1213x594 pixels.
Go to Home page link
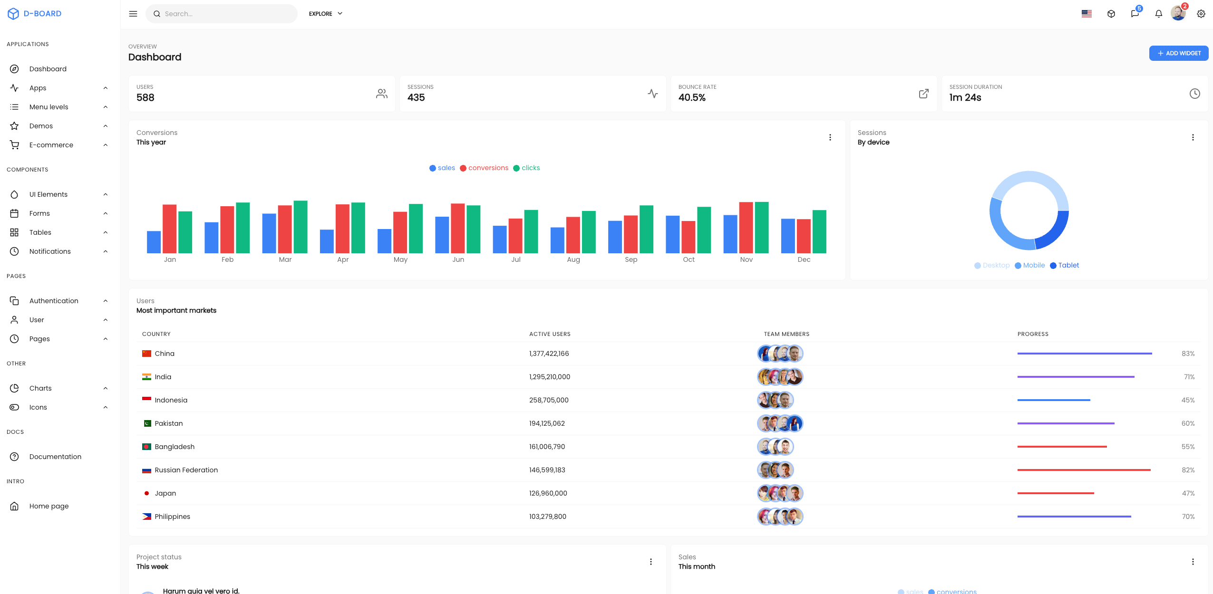[59, 506]
